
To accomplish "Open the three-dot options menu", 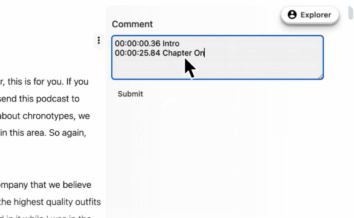I will pos(98,40).
